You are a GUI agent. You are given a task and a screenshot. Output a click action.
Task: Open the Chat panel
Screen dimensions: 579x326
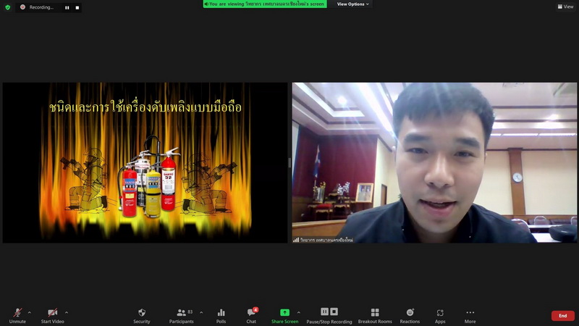(251, 315)
